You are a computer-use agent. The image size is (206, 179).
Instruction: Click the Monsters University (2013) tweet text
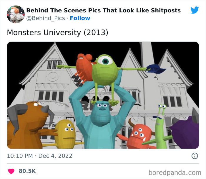pos(58,32)
